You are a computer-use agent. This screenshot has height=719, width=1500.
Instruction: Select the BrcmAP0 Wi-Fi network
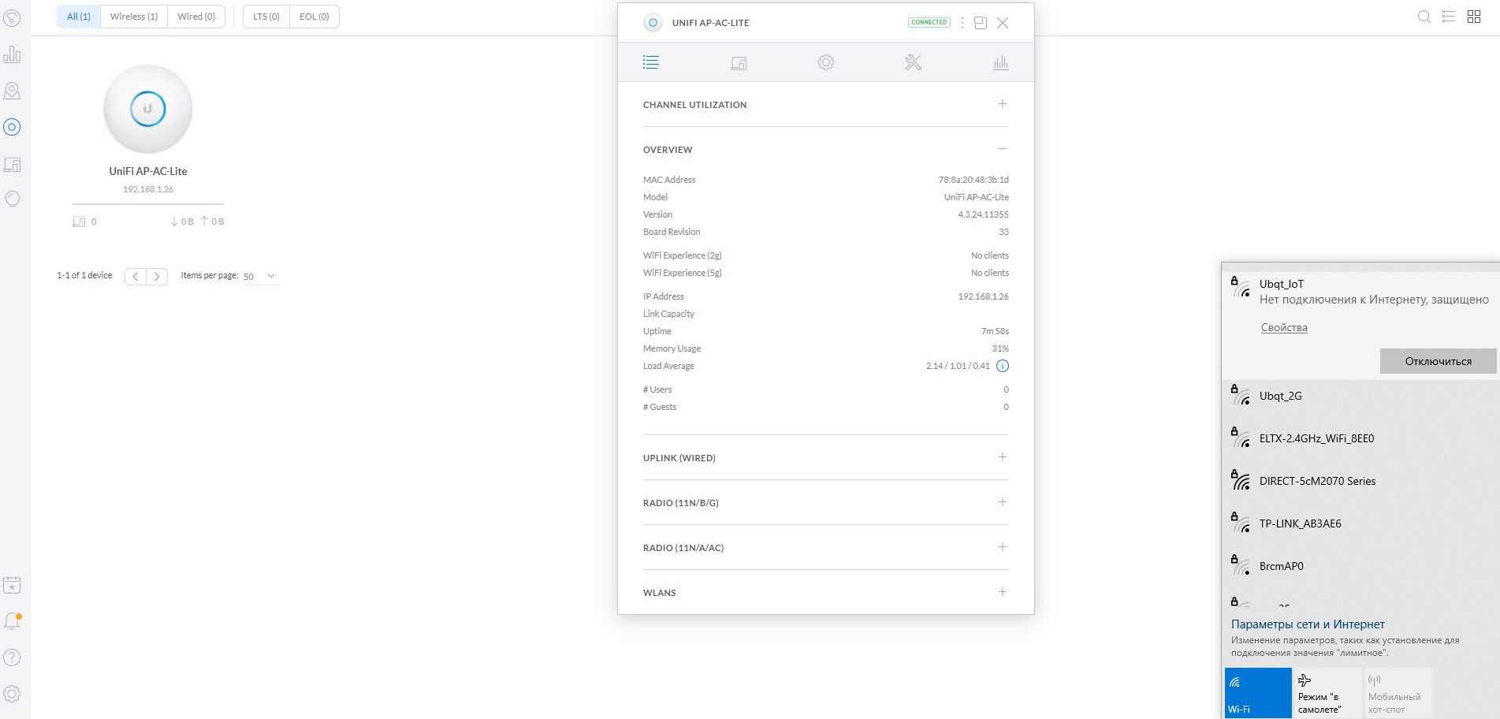click(x=1360, y=566)
